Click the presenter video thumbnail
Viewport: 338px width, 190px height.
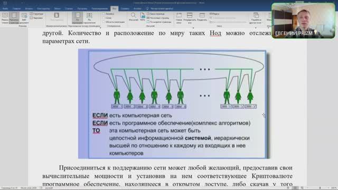(303, 21)
